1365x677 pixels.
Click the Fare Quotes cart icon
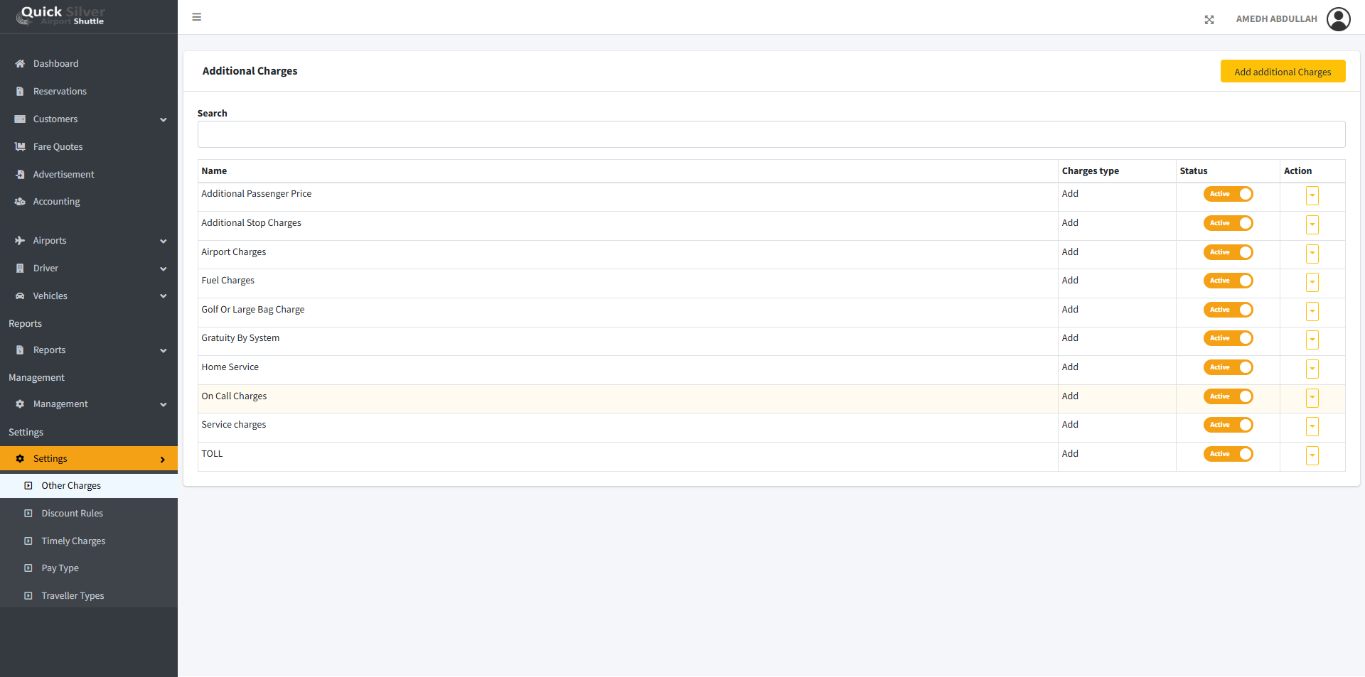tap(20, 147)
